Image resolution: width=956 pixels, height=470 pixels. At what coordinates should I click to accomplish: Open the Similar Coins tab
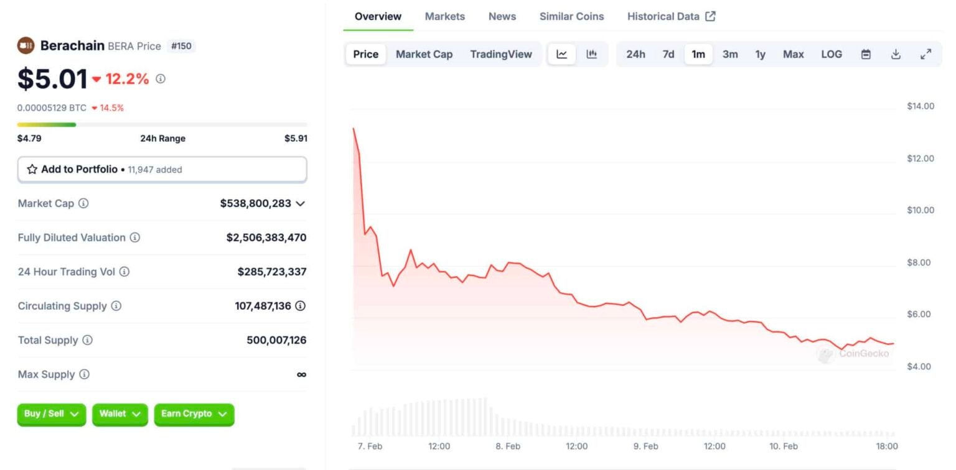click(x=571, y=16)
